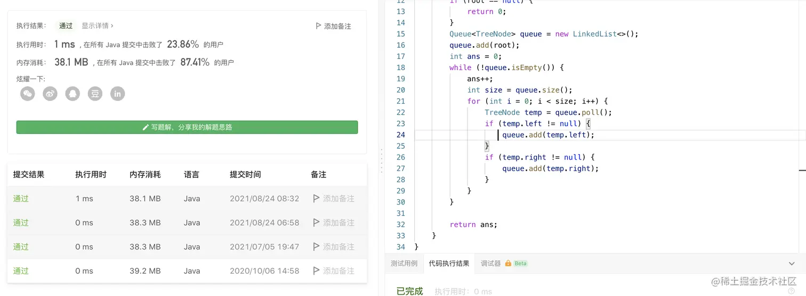The image size is (806, 296).
Task: Click the lock icon beside 调试器
Action: pyautogui.click(x=508, y=263)
